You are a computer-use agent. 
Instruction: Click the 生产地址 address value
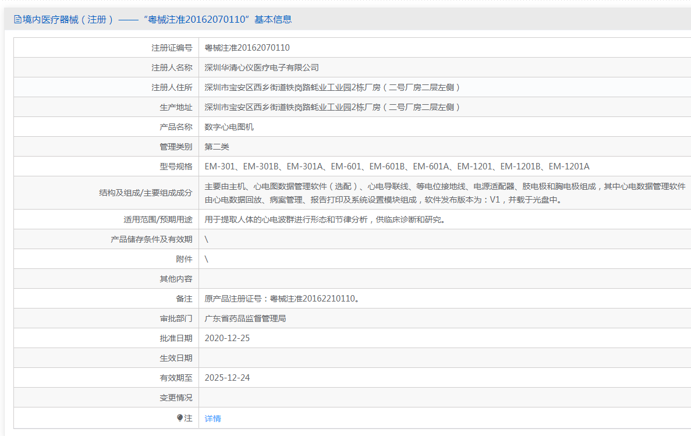(x=333, y=107)
